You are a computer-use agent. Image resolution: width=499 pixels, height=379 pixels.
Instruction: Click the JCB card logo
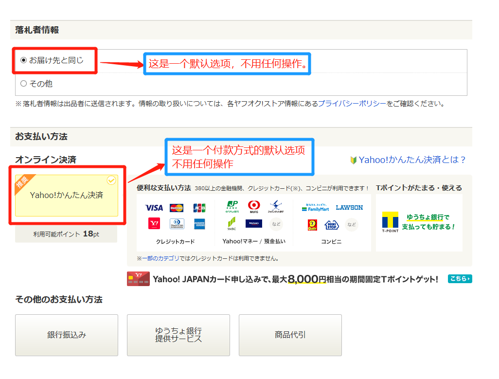pos(199,208)
